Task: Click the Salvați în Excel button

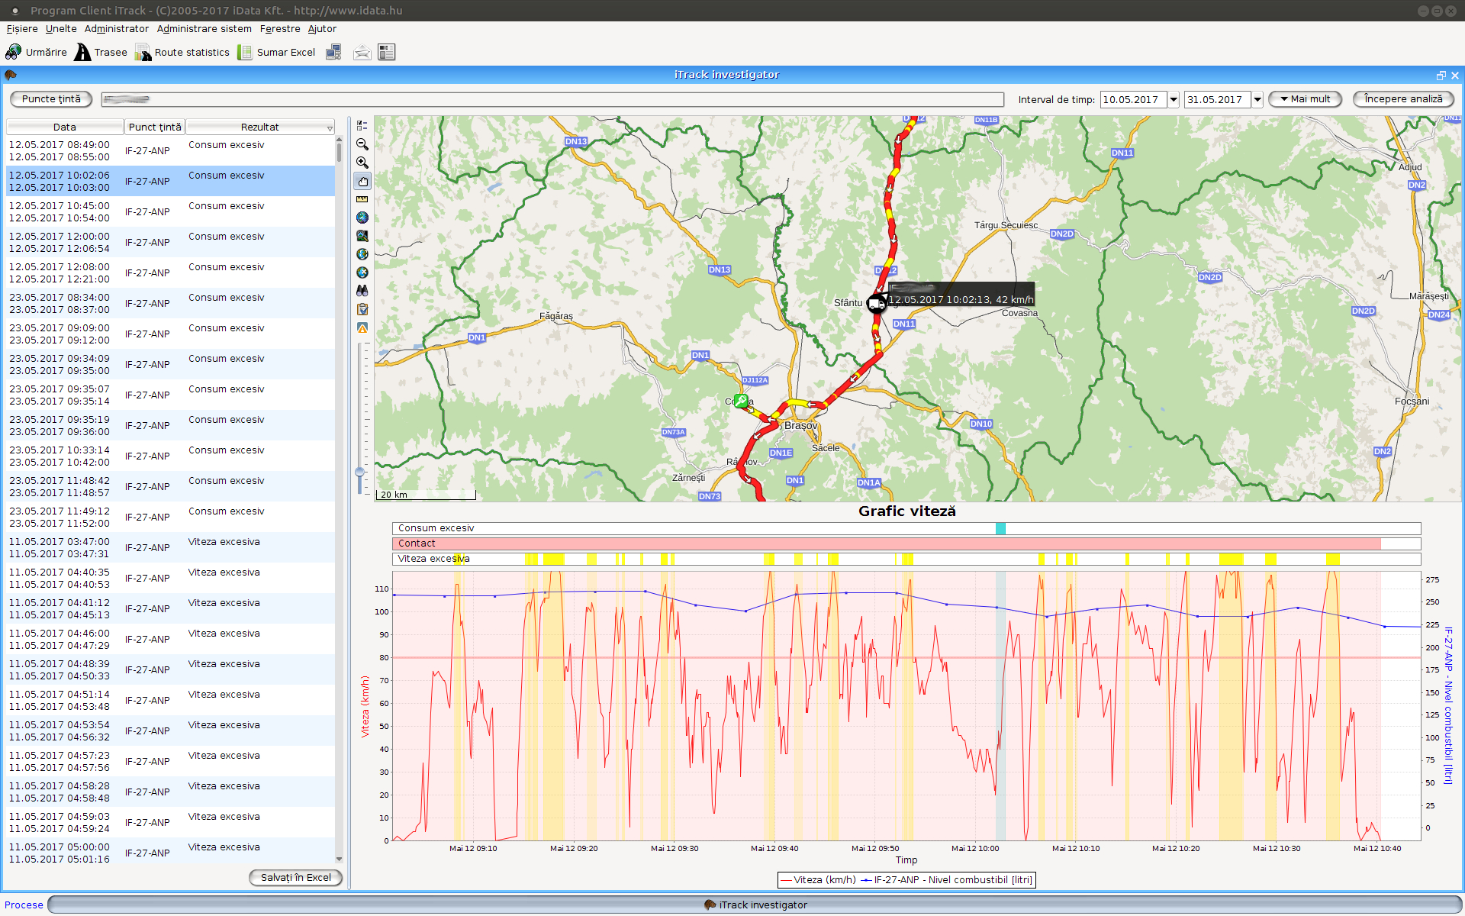Action: click(x=295, y=877)
